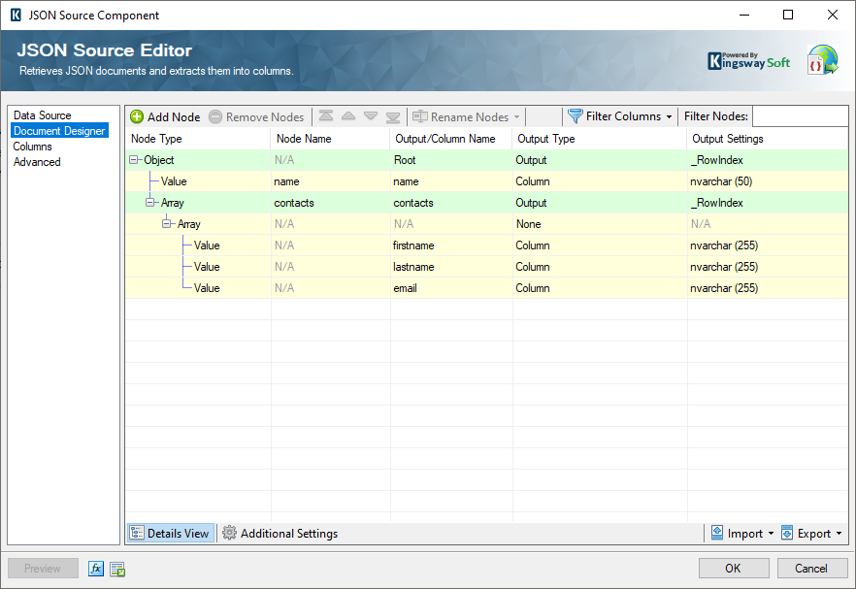856x589 pixels.
Task: Click the documentation icon beside fx
Action: 116,569
